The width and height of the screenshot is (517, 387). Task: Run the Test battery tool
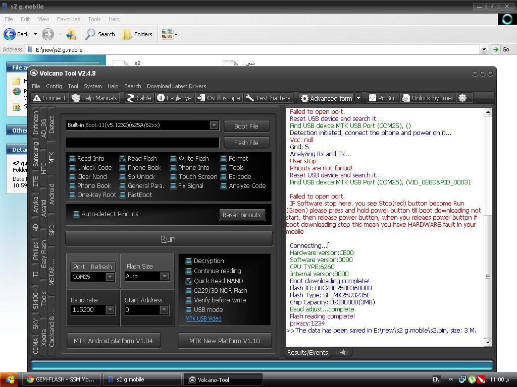269,98
